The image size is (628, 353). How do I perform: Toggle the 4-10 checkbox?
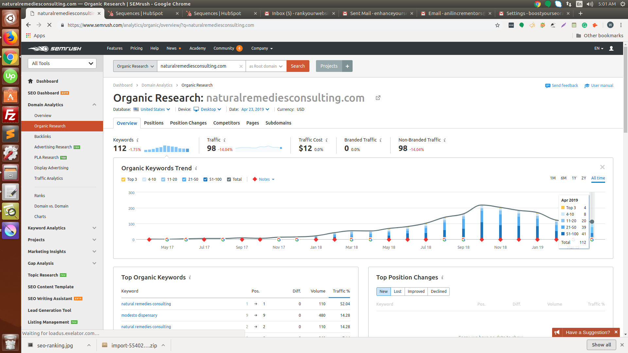[144, 179]
